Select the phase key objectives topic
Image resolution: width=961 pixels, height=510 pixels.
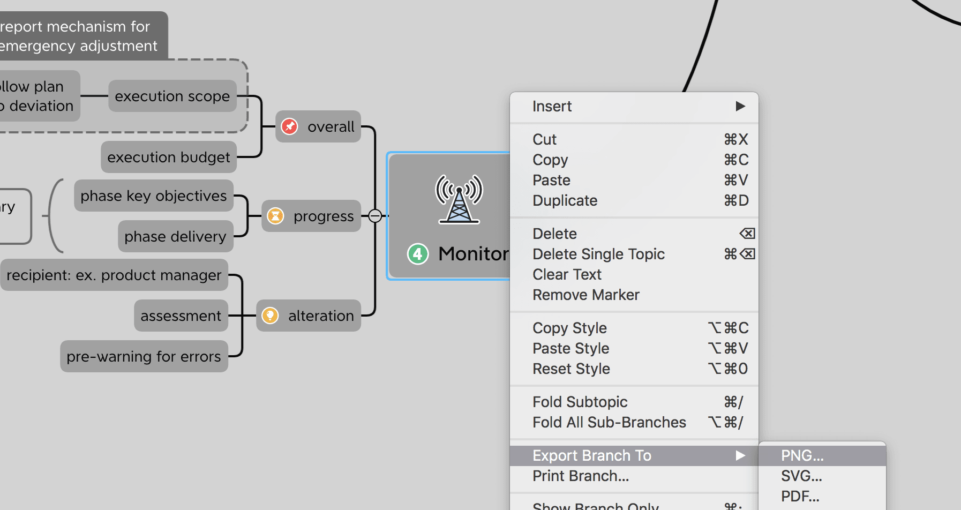tap(154, 196)
